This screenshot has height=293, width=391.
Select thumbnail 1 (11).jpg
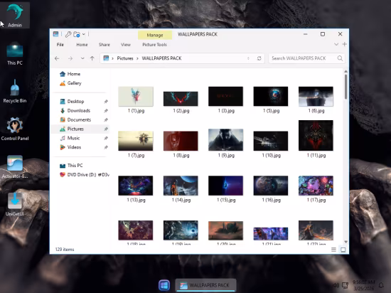click(x=316, y=135)
